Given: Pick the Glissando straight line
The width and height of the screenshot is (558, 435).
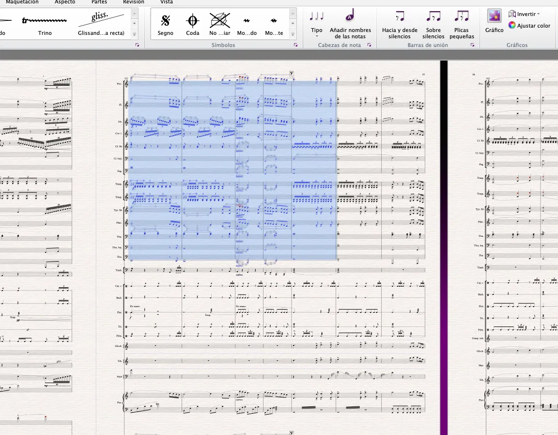Looking at the screenshot, I should (101, 24).
